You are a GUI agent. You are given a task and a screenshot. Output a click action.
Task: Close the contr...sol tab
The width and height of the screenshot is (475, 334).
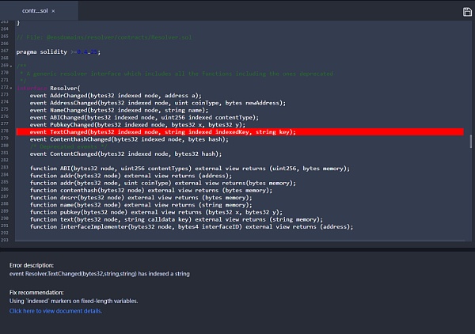(53, 11)
